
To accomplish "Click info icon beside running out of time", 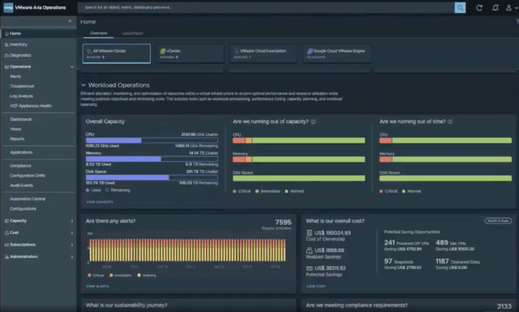I will pos(450,122).
